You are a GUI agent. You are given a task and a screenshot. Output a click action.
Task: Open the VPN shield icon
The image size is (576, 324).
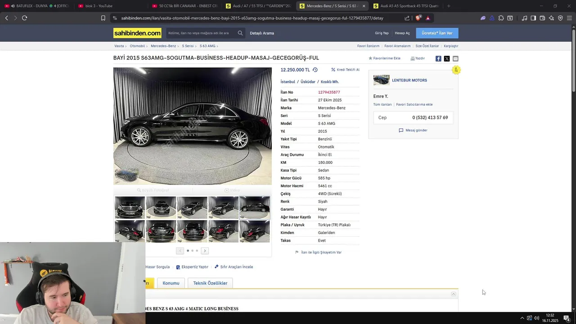pos(560,18)
